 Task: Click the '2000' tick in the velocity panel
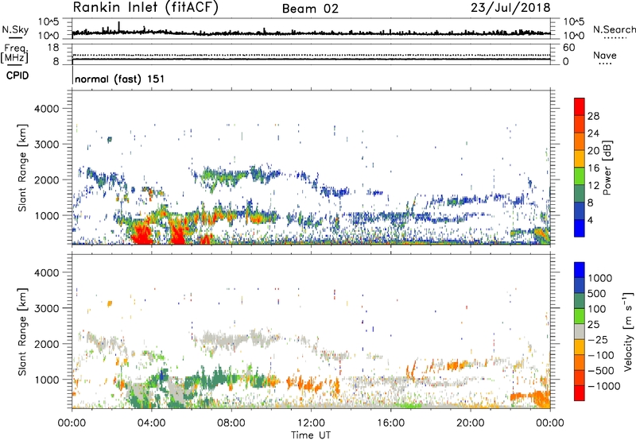click(46, 344)
